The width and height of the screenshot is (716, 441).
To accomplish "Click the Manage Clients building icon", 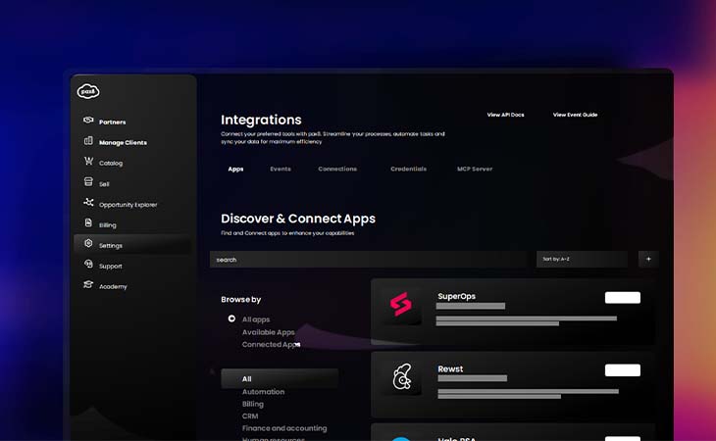I will point(88,141).
